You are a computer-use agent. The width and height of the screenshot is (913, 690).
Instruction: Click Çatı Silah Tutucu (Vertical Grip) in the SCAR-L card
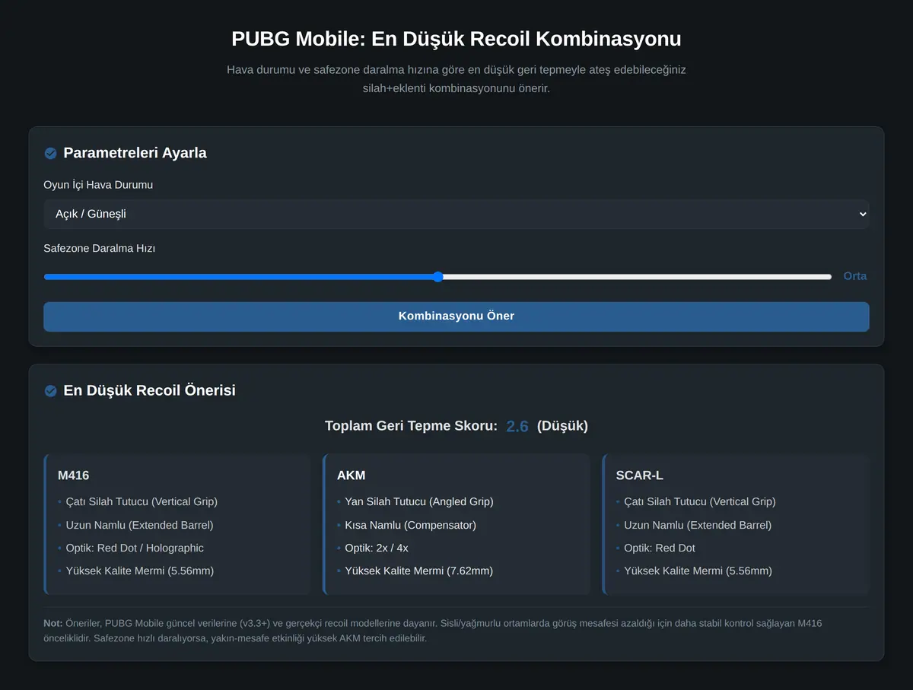click(x=700, y=502)
